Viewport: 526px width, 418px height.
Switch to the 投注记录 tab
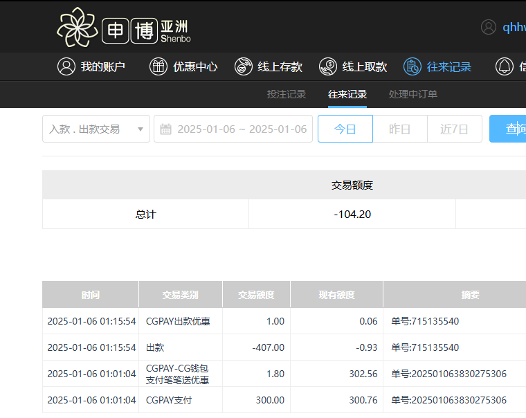point(287,94)
